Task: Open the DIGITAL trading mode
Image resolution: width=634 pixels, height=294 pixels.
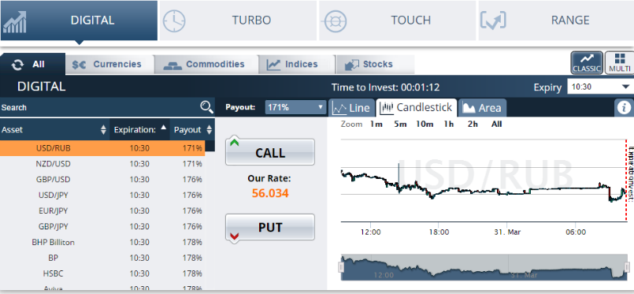Action: pyautogui.click(x=80, y=20)
